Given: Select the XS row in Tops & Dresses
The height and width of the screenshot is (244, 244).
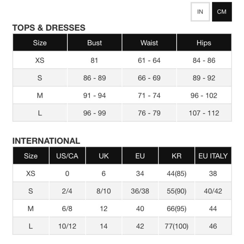Looking at the screenshot, I should coord(40,60).
